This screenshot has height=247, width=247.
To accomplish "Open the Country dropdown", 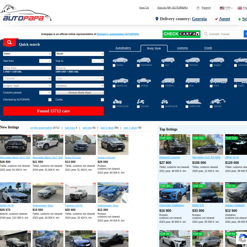I will tap(27, 79).
